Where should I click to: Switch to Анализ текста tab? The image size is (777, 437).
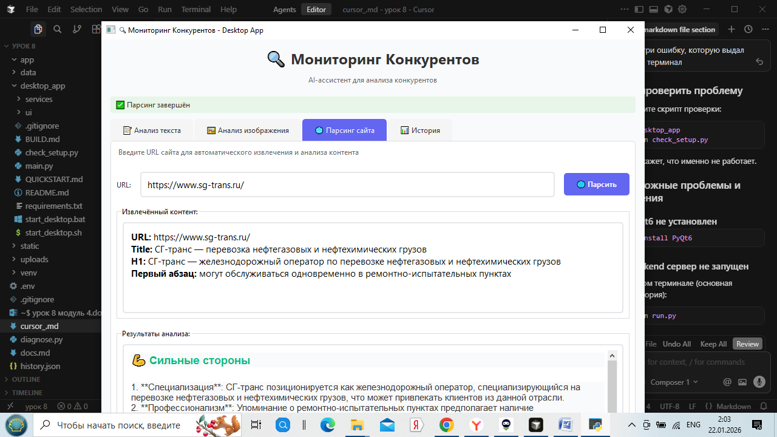[152, 130]
